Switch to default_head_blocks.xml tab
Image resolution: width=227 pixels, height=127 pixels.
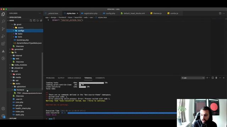(x=134, y=13)
